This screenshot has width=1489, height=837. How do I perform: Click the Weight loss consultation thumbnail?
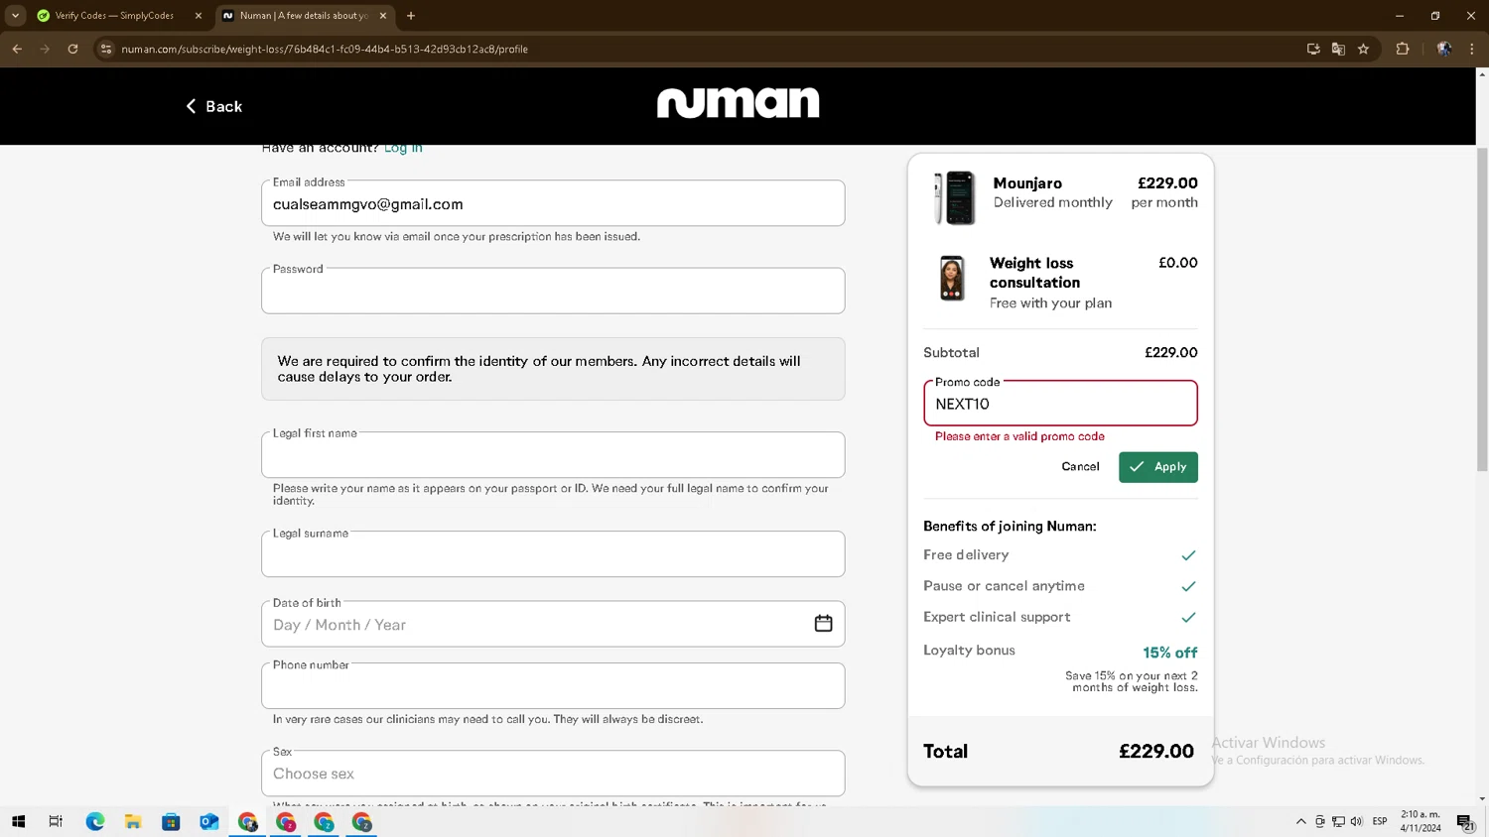click(x=952, y=278)
